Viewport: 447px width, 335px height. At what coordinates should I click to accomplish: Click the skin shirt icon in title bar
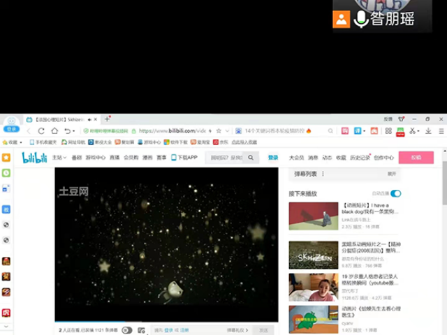coord(402,119)
